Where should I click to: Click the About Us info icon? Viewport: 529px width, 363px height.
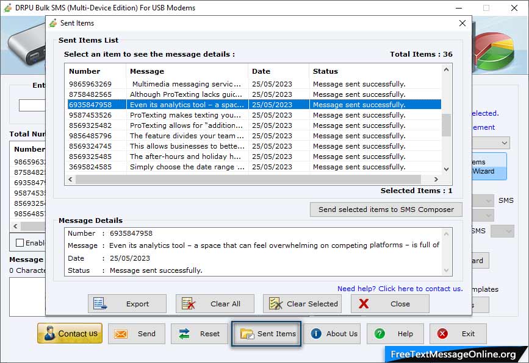coord(316,334)
